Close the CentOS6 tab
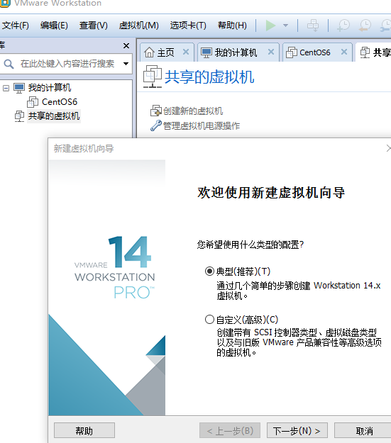391x443 pixels. tap(343, 52)
